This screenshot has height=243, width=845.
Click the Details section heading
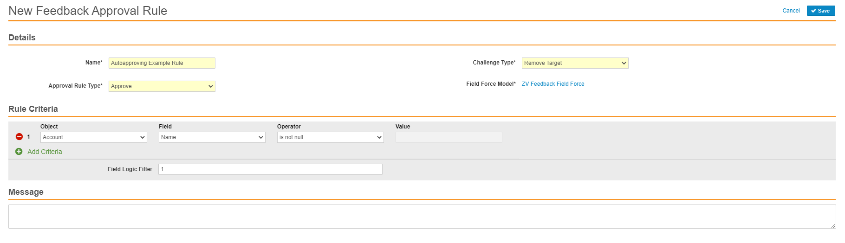(x=22, y=38)
